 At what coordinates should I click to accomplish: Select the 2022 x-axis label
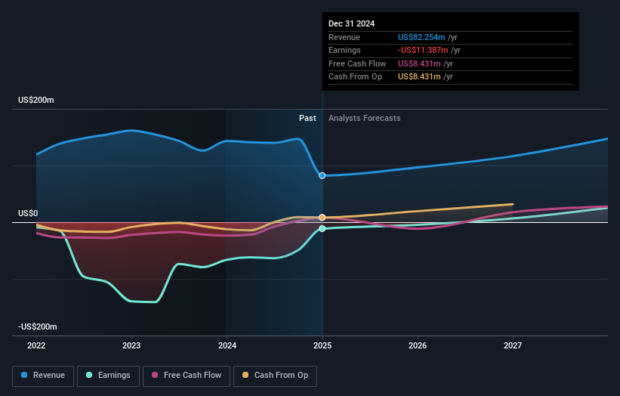[36, 346]
